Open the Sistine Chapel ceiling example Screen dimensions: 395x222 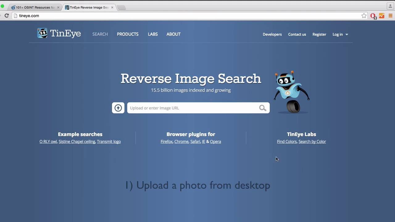tap(77, 142)
